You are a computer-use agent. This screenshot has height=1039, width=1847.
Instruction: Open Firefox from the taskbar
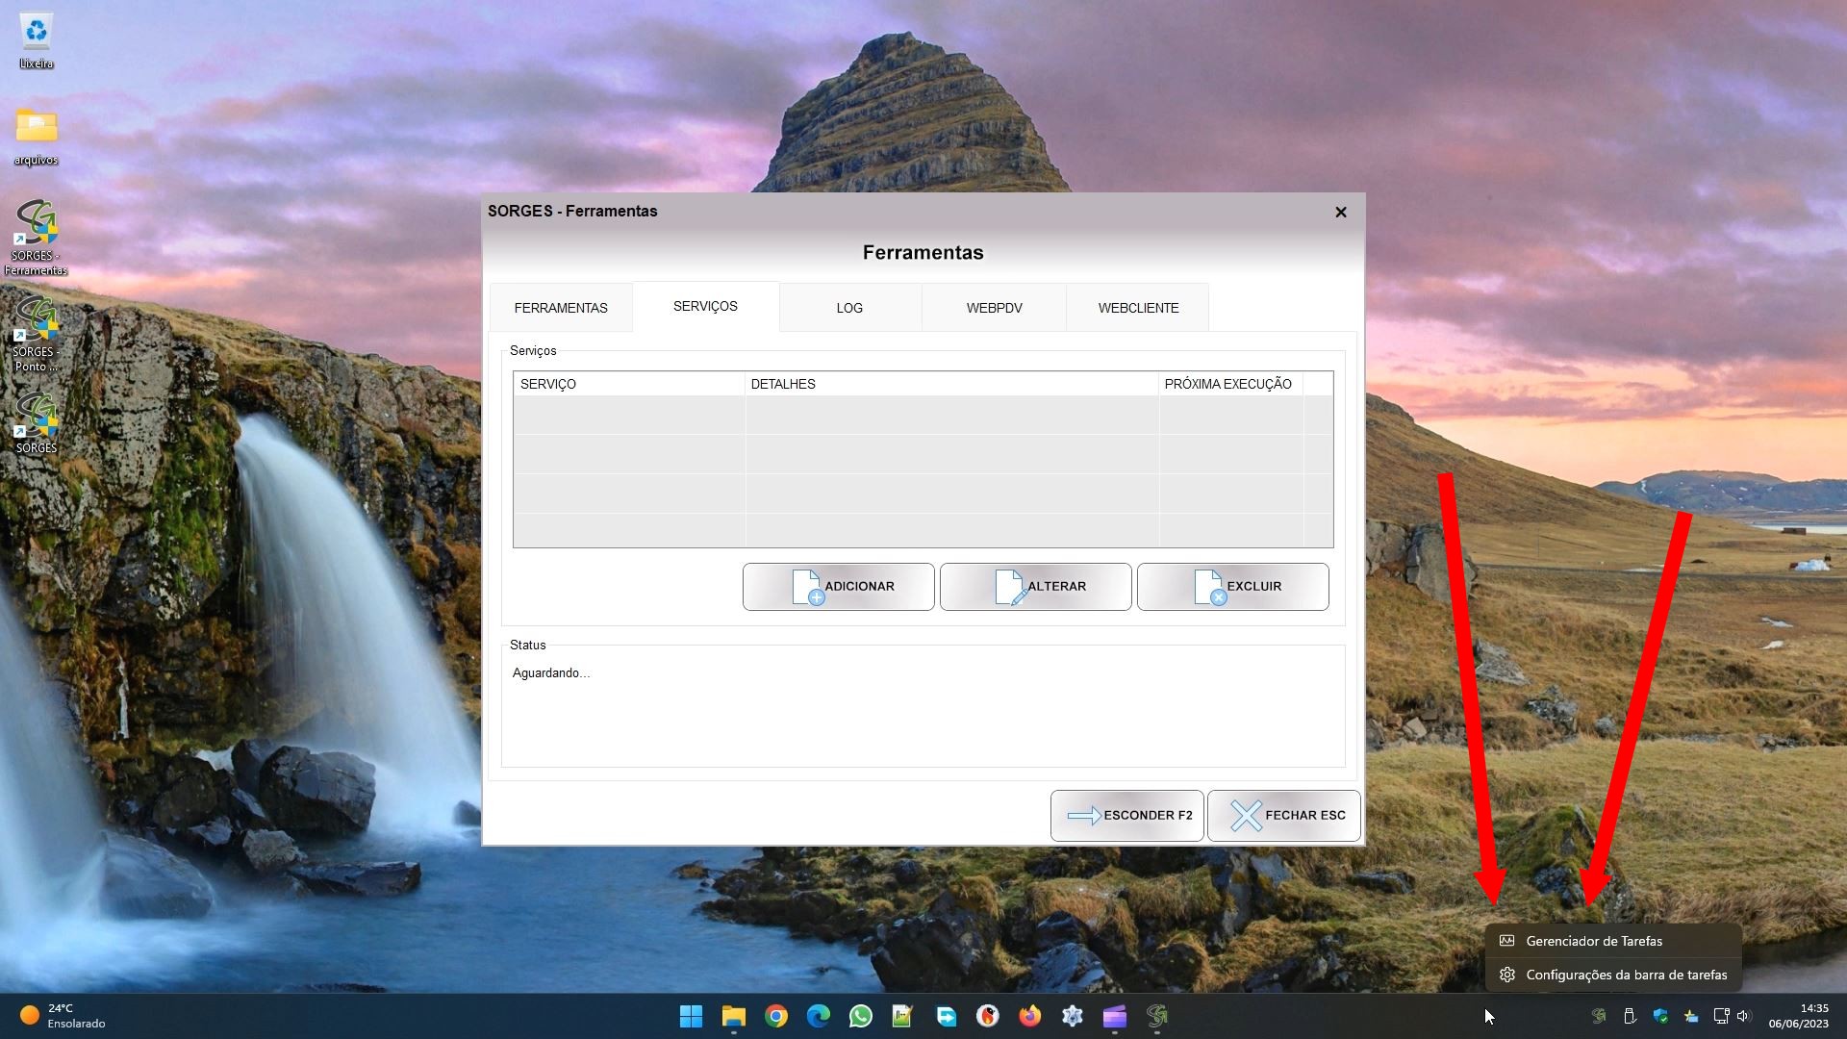(1029, 1016)
